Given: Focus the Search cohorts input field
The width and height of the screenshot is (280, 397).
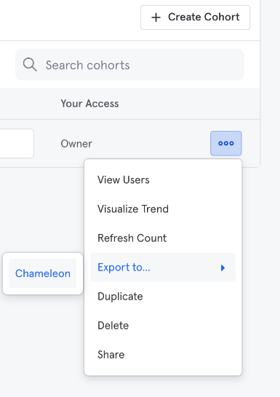Looking at the screenshot, I should (129, 65).
